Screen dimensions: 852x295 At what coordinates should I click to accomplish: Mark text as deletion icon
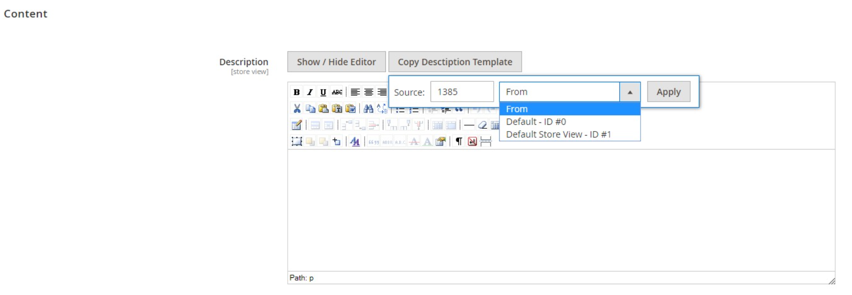click(414, 141)
